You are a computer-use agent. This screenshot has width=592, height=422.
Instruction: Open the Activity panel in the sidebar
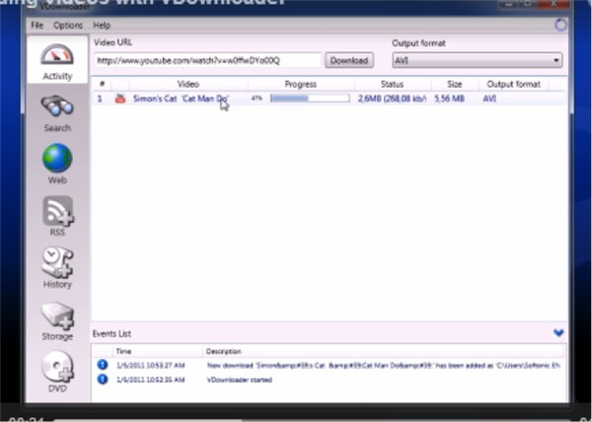click(57, 60)
